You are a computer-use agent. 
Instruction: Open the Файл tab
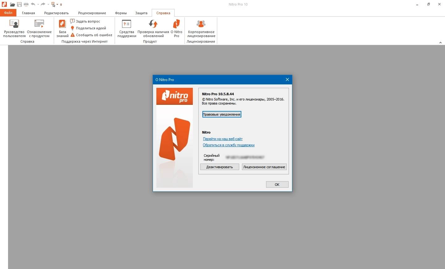coord(8,13)
